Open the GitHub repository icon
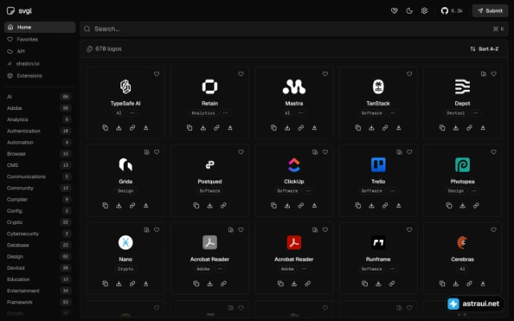Image resolution: width=514 pixels, height=321 pixels. [x=444, y=10]
